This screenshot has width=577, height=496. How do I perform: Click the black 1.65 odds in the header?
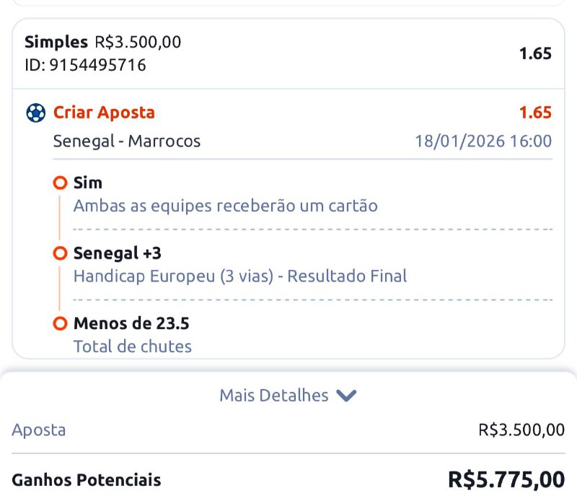[535, 53]
